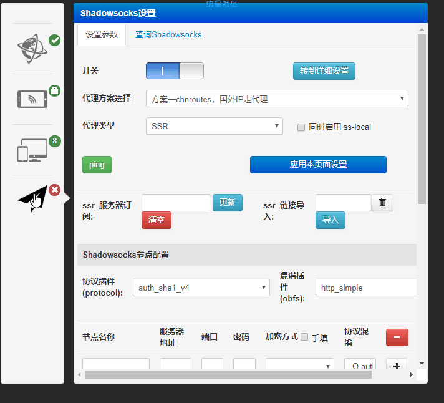Viewport: 444px width, 403px height.
Task: Open the 代理类型 SSR dropdown
Action: (215, 126)
